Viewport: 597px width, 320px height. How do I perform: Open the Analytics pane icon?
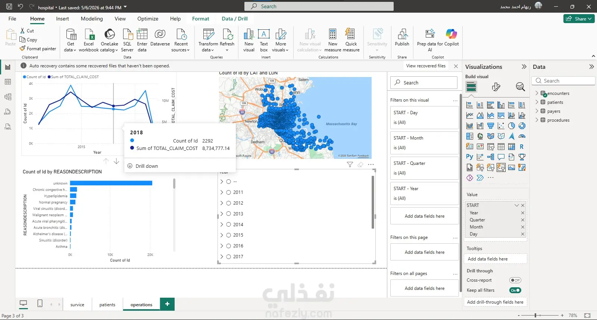click(520, 87)
